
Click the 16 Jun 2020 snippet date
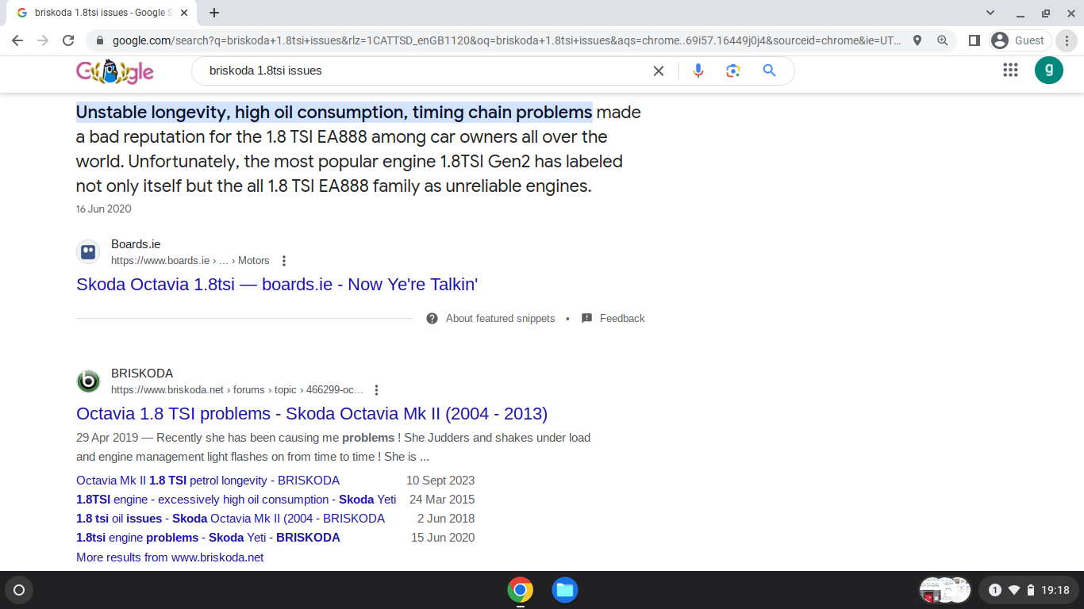click(x=104, y=209)
